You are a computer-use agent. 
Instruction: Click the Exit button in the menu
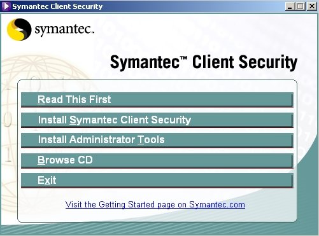[x=157, y=181]
